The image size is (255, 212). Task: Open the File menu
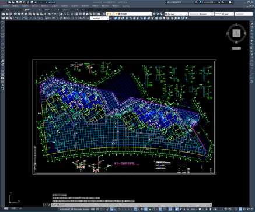(5, 6)
